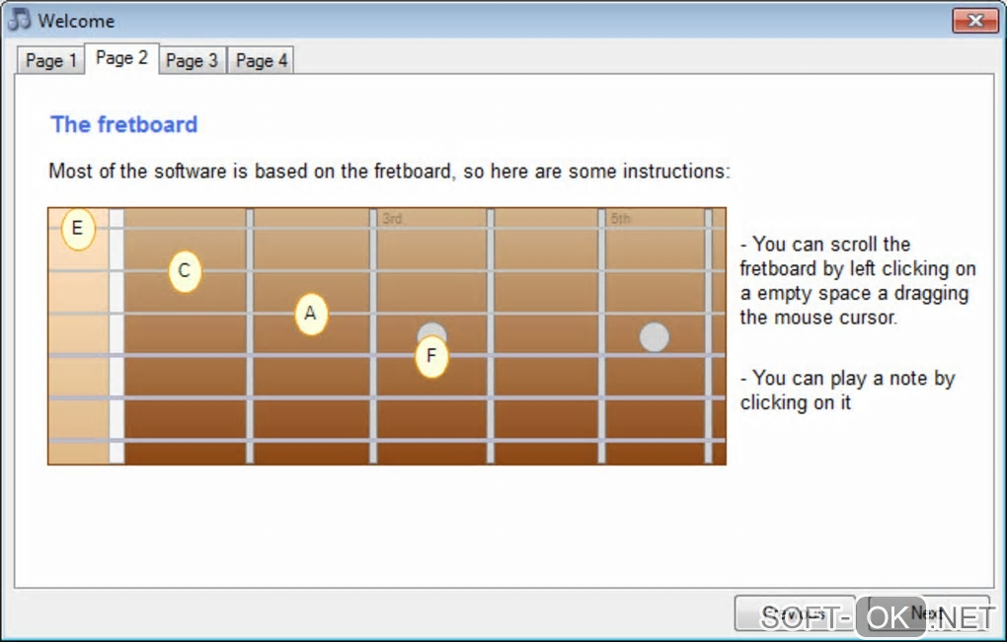
Task: Play the C note marker
Action: pos(185,272)
